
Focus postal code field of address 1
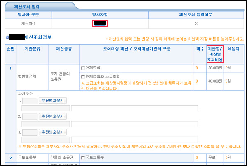[x=30, y=101]
